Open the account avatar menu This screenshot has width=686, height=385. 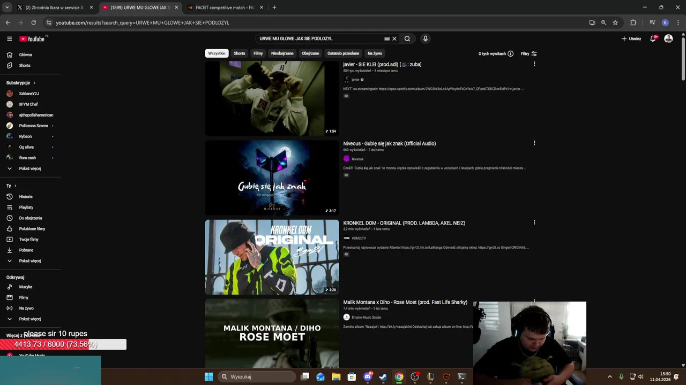668,38
